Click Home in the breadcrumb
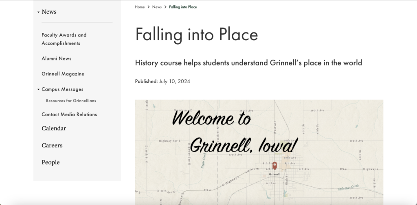This screenshot has height=205, width=417. [x=140, y=7]
